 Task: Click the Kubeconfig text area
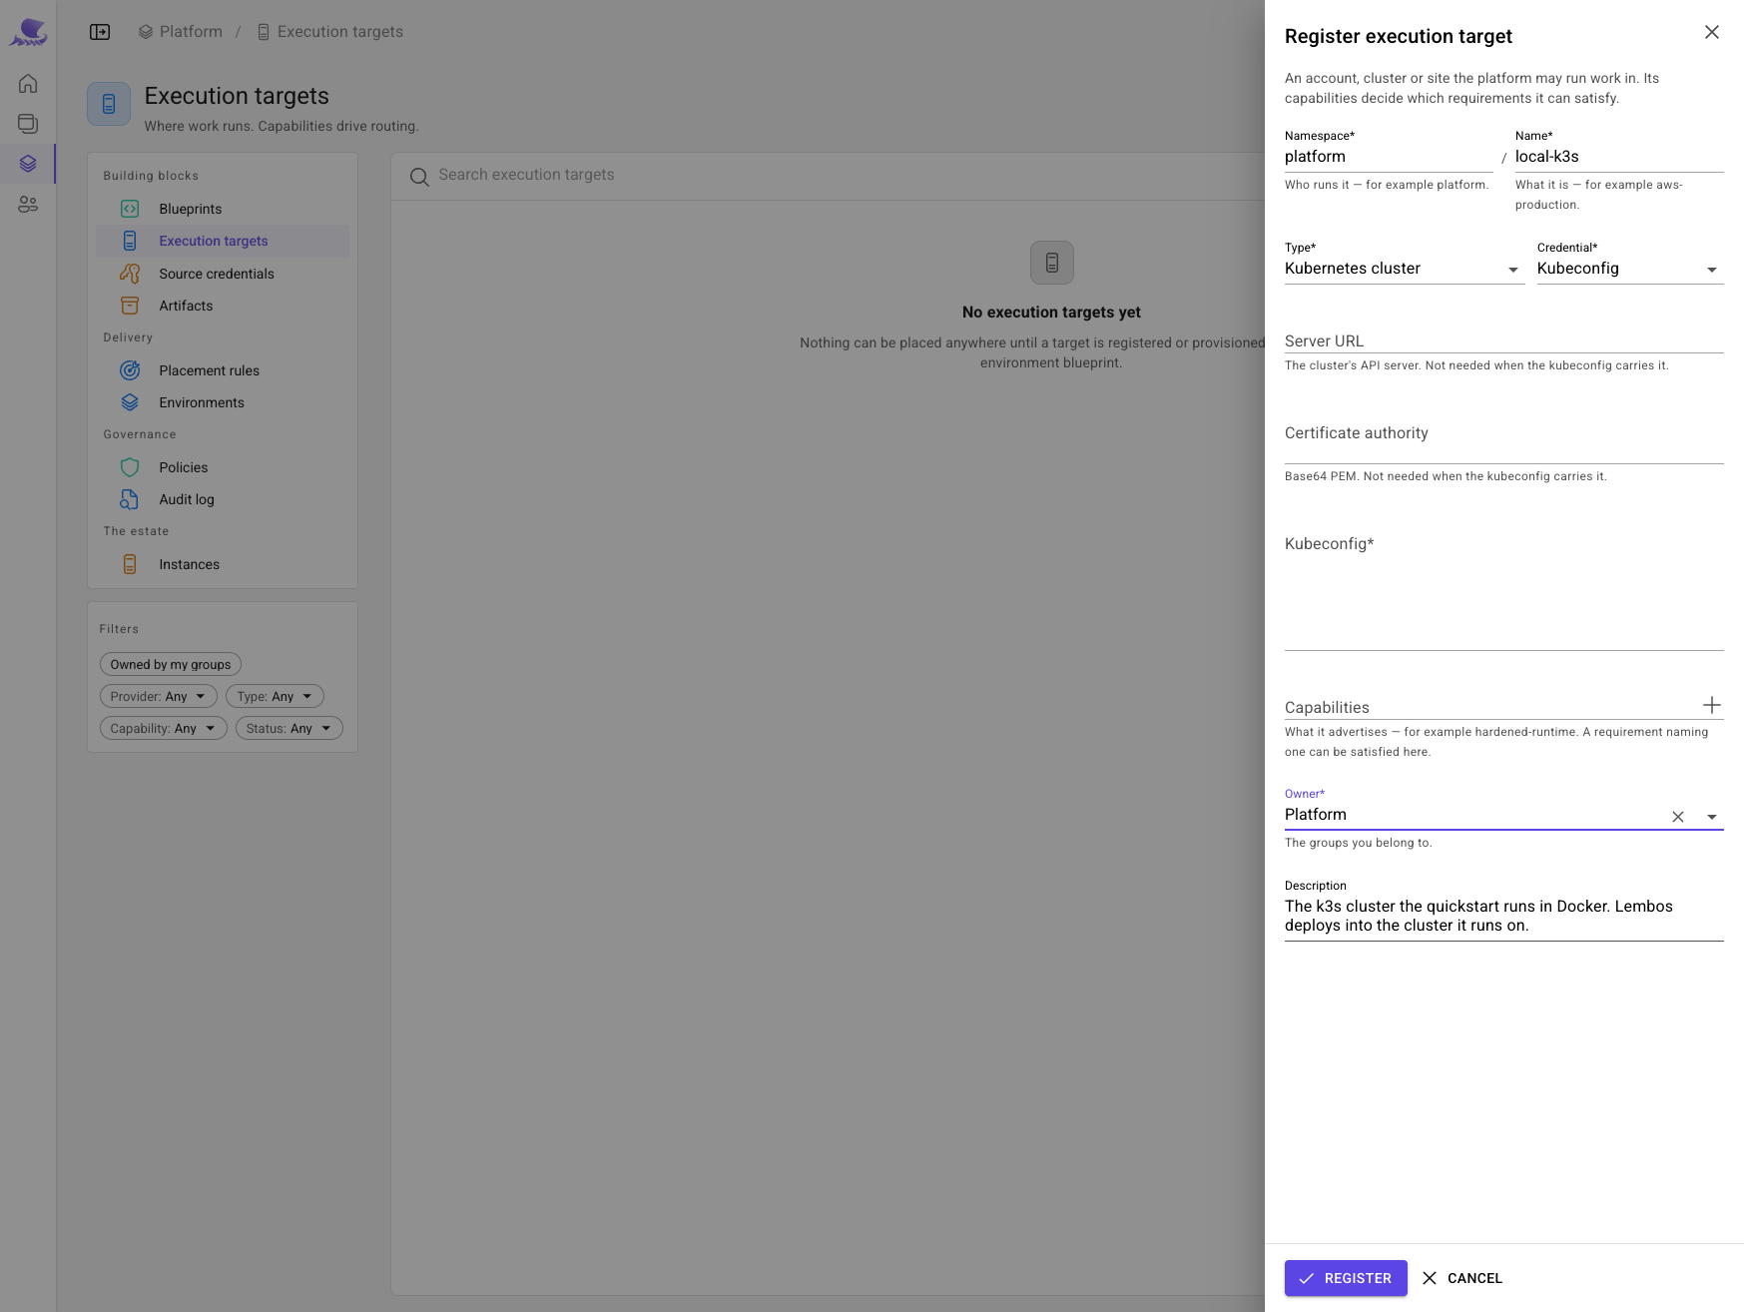coord(1504,589)
